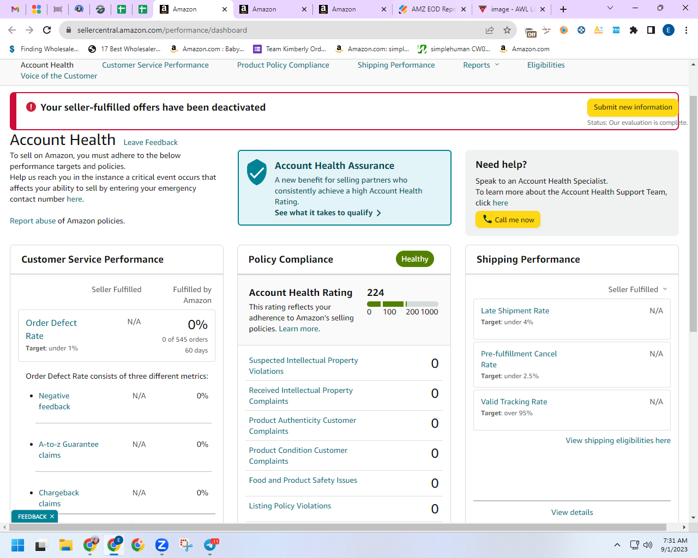Switch to the image - AWL tab
This screenshot has height=558, width=698.
(512, 9)
